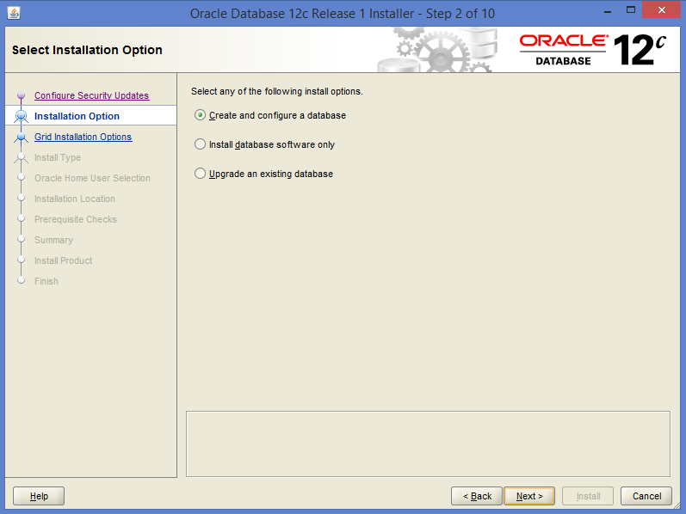Click the Installation Option step marker icon
Image resolution: width=686 pixels, height=514 pixels.
tap(21, 116)
